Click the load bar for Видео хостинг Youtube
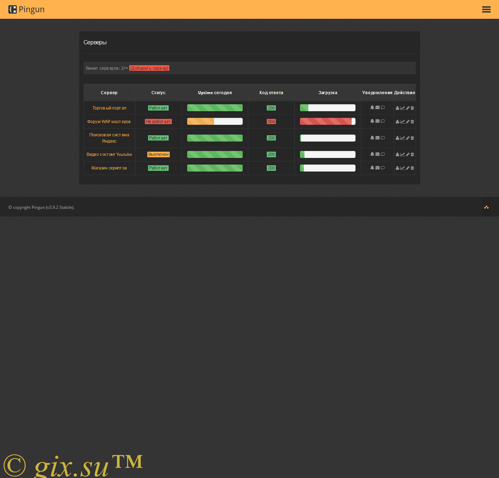Image resolution: width=499 pixels, height=478 pixels. (x=328, y=154)
